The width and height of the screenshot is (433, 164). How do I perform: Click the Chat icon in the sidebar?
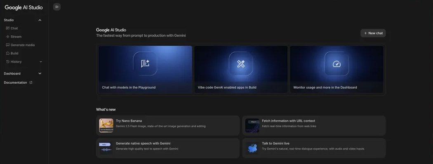(x=8, y=28)
